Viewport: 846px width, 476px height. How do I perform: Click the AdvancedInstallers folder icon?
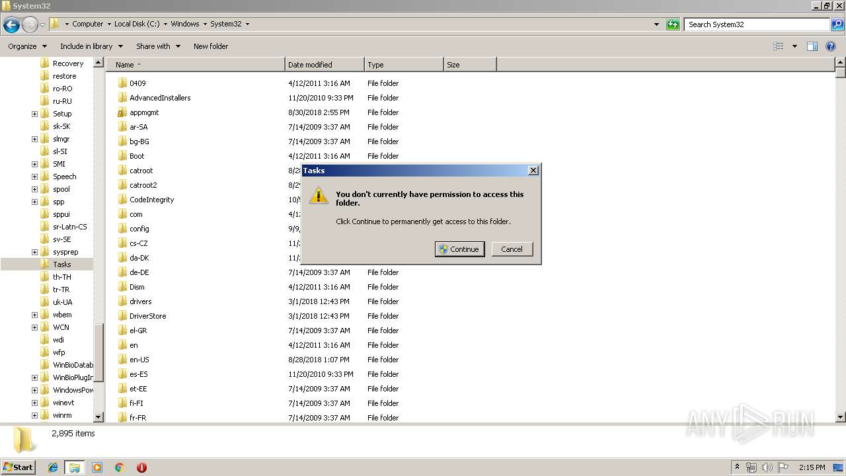coord(122,98)
